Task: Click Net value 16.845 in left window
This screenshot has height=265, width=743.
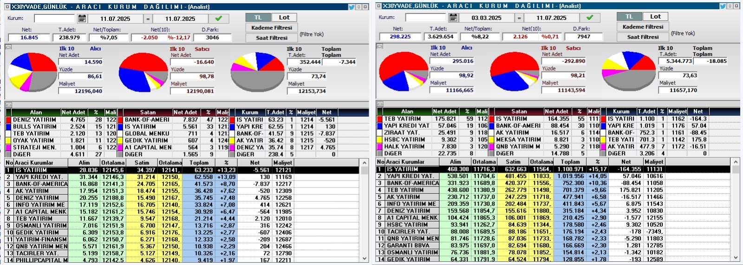Action: [x=29, y=38]
